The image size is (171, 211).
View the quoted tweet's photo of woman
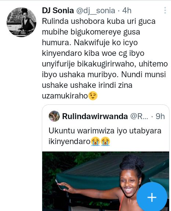tap(106, 181)
